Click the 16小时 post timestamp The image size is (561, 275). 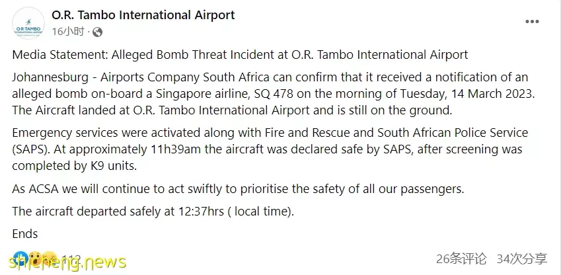(x=68, y=32)
